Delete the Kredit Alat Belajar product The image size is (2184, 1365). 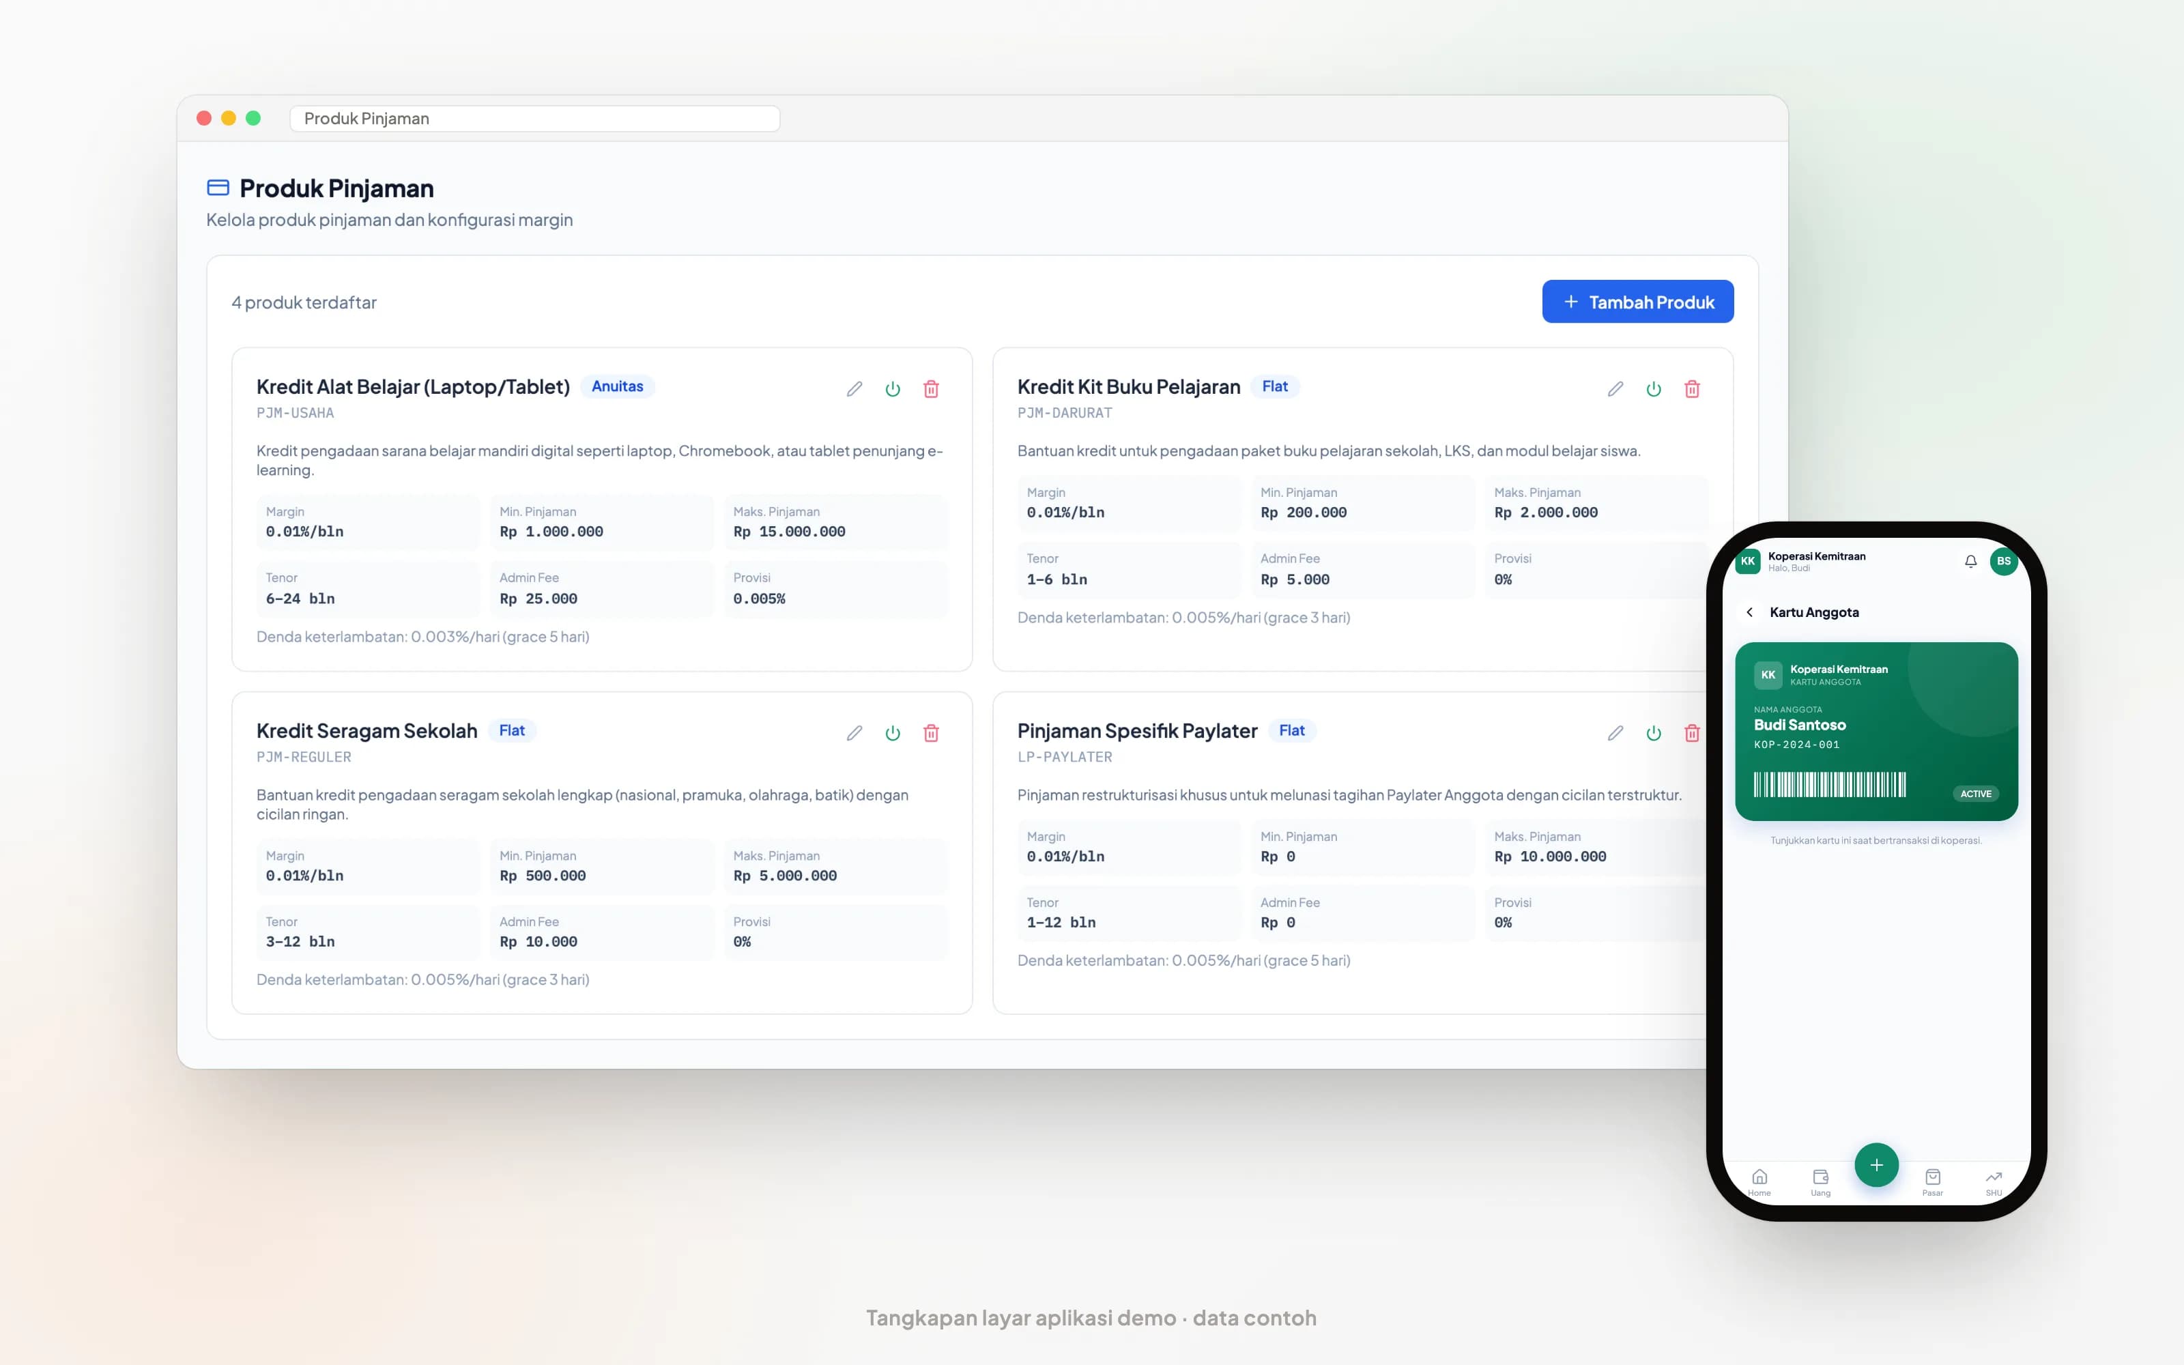[930, 389]
